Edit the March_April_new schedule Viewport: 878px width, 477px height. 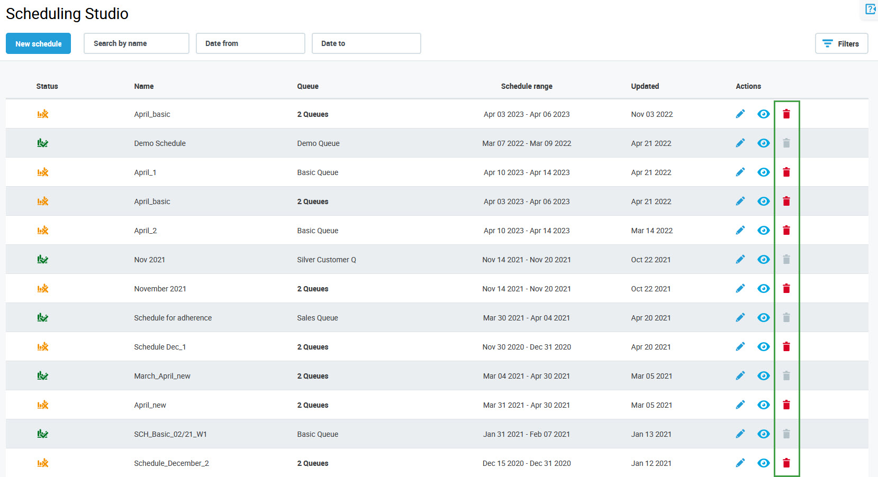point(740,375)
